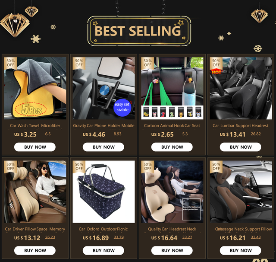
Task: Open the gravity phone holder product image
Action: pyautogui.click(x=103, y=88)
